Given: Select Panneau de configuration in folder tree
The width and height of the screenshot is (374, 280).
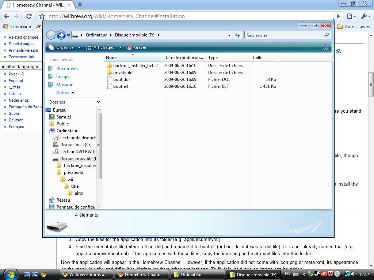Looking at the screenshot, I should (76, 207).
